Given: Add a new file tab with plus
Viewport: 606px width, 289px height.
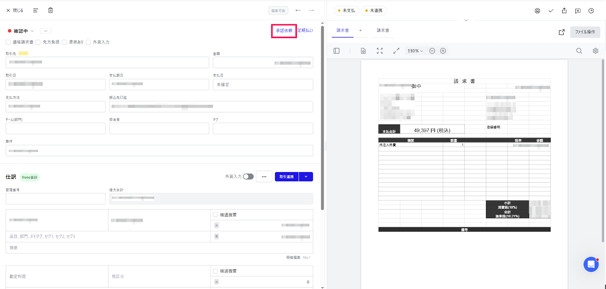Looking at the screenshot, I should tap(361, 30).
